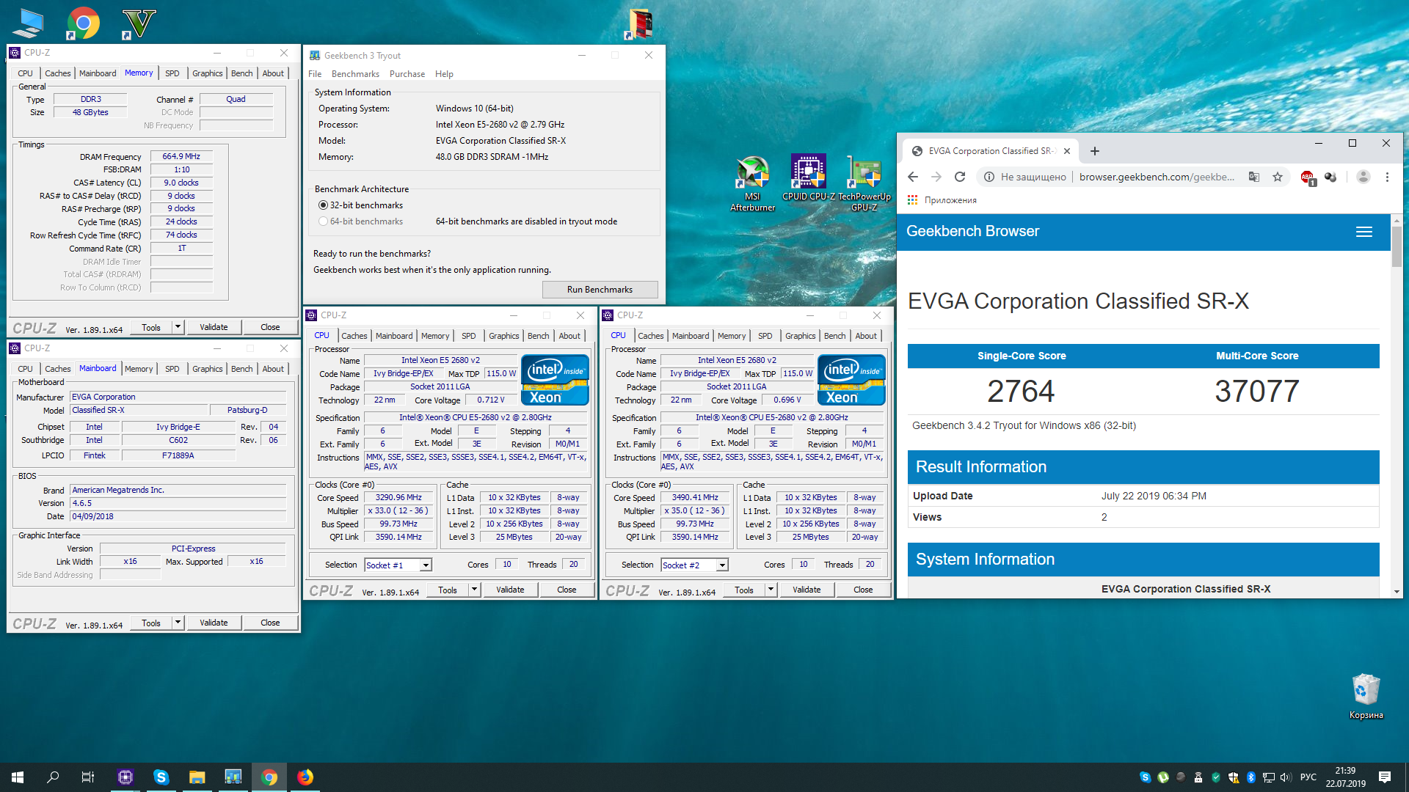Open the volume control in system tray

coord(1286,777)
